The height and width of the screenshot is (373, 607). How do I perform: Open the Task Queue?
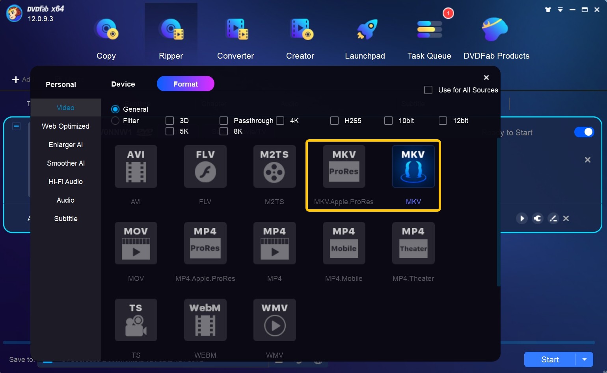pos(429,39)
